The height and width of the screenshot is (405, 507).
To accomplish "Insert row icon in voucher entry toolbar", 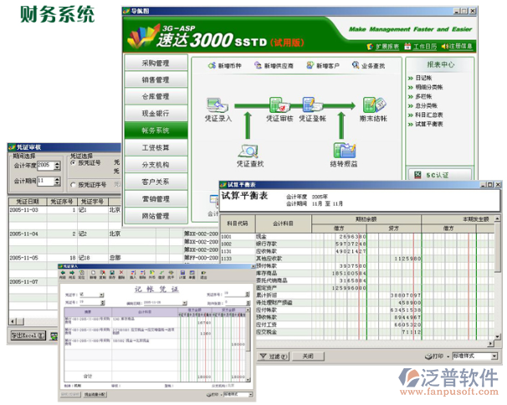I will pyautogui.click(x=133, y=274).
